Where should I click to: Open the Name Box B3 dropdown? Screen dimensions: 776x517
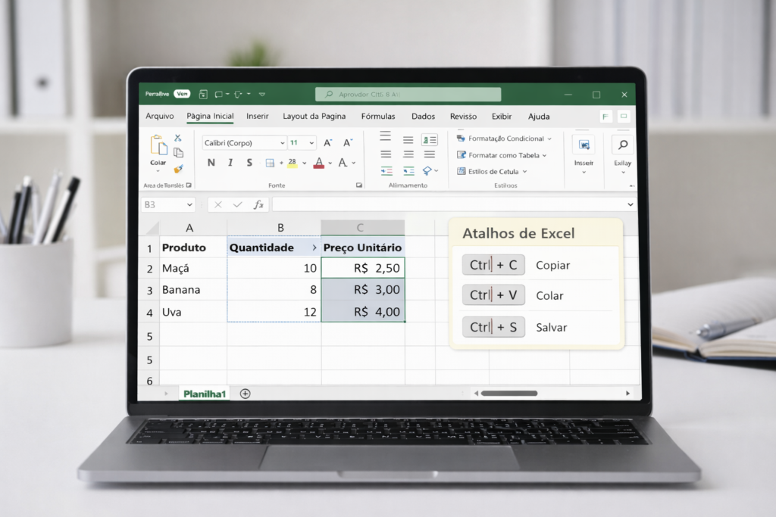[189, 204]
